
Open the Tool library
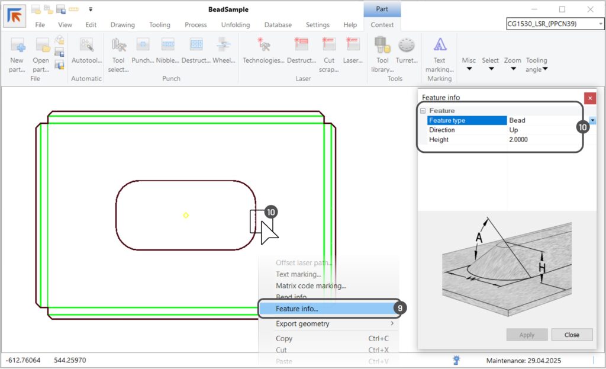tap(382, 46)
